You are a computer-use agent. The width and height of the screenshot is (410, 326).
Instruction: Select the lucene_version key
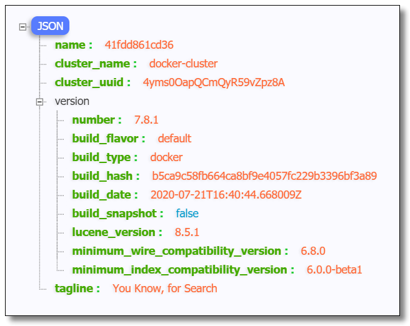113,232
